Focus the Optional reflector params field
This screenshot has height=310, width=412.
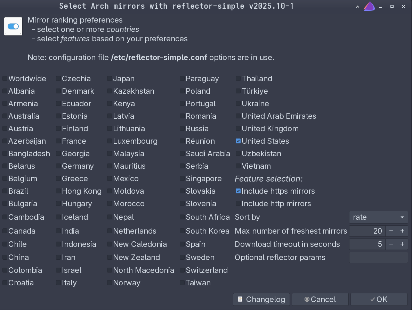pyautogui.click(x=378, y=258)
